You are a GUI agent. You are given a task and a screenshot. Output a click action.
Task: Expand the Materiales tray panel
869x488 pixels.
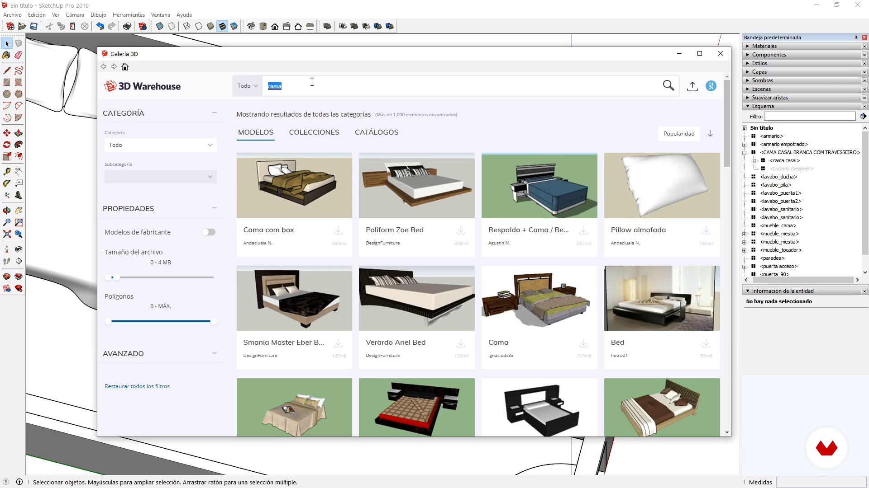764,46
